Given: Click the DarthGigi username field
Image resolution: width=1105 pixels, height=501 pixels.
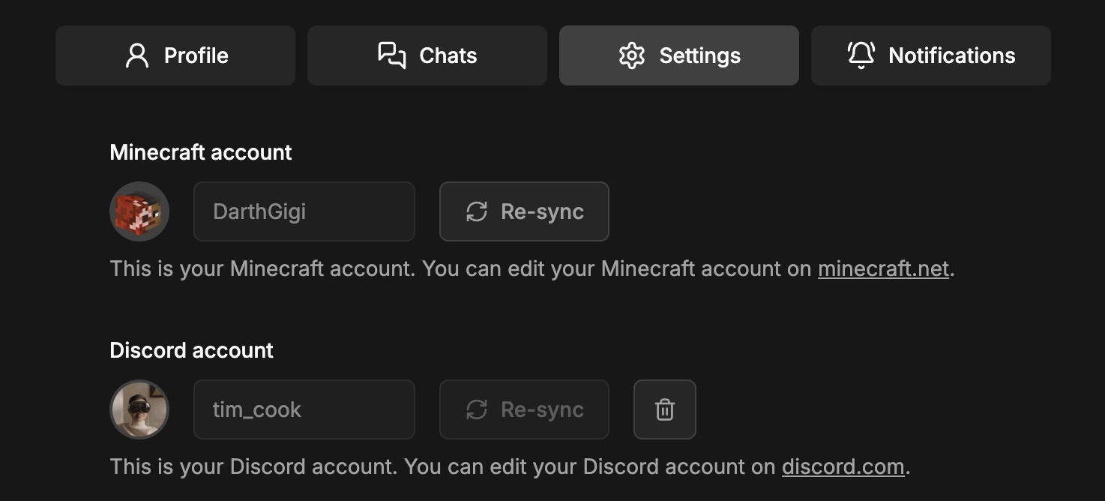Looking at the screenshot, I should 304,211.
